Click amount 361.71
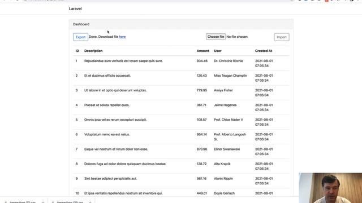Viewport: 362px width, 203px height. [x=201, y=105]
